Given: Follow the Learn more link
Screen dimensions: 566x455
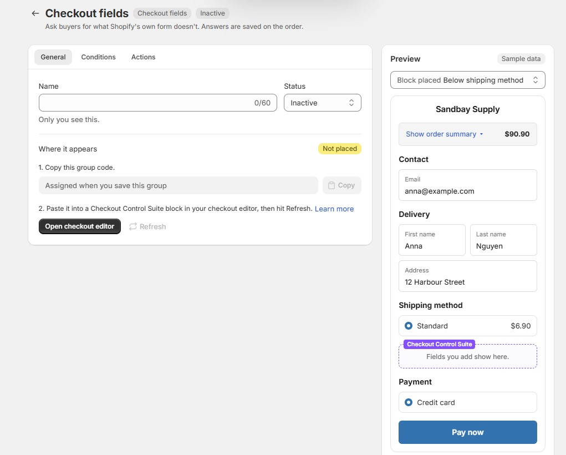Looking at the screenshot, I should click(x=334, y=209).
